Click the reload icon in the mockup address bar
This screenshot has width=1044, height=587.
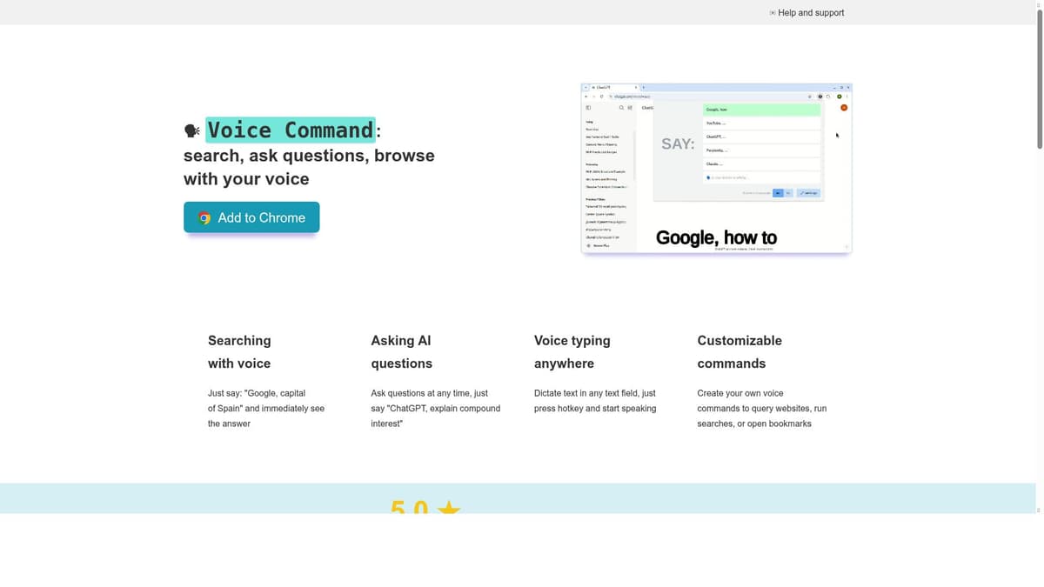pos(602,96)
